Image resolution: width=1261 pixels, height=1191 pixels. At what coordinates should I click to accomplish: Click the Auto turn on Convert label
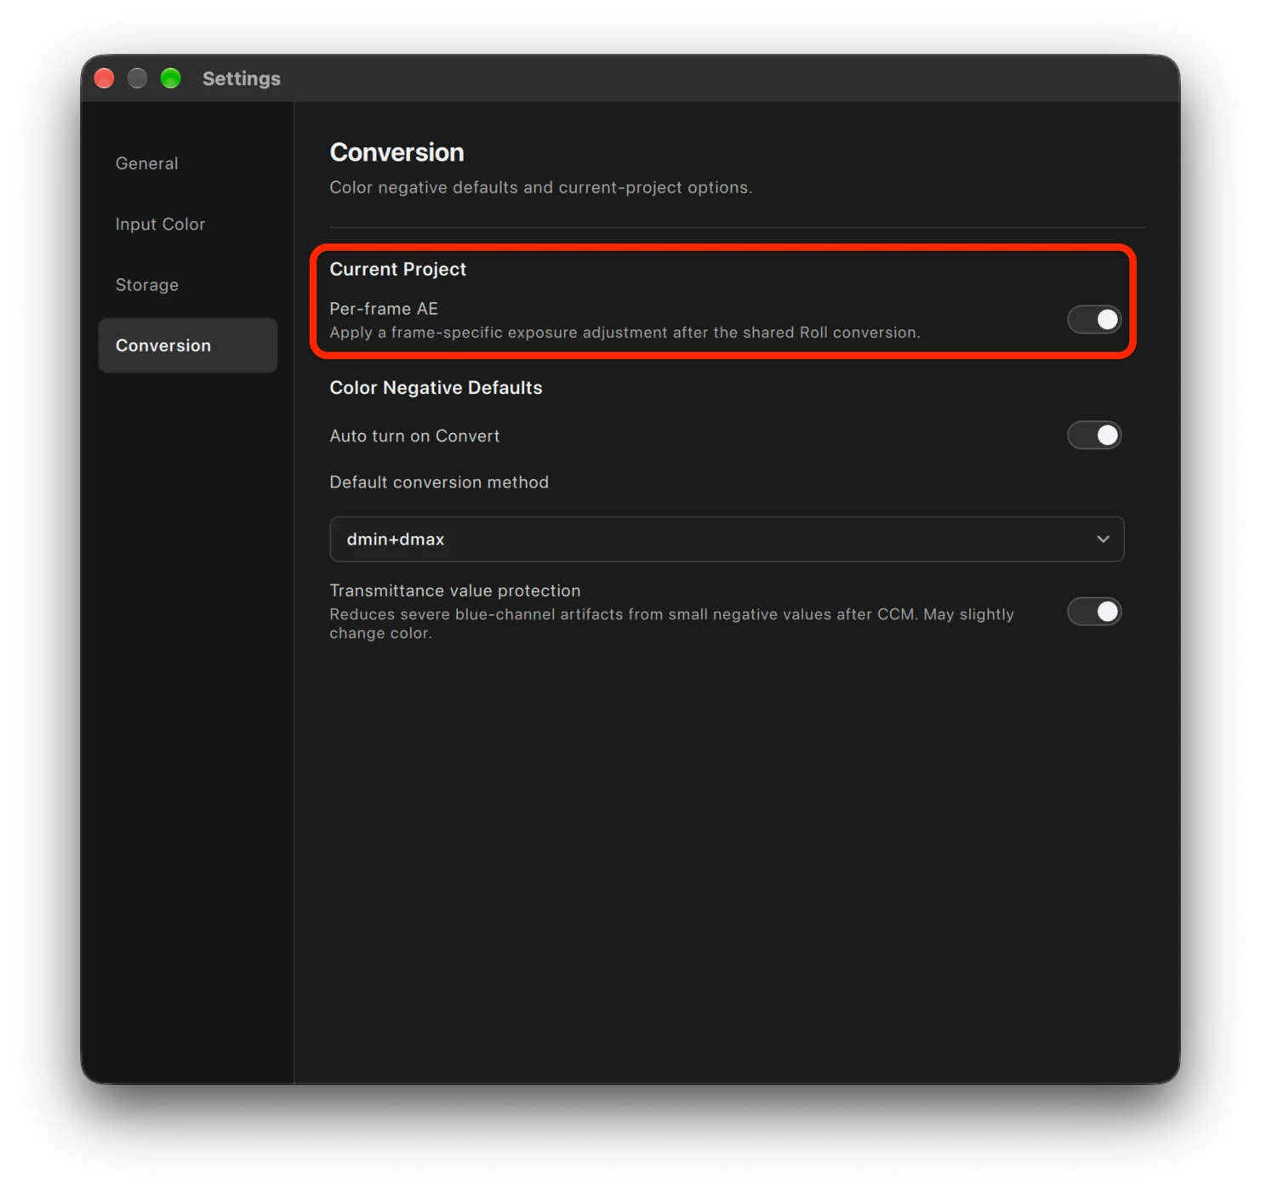(x=414, y=436)
